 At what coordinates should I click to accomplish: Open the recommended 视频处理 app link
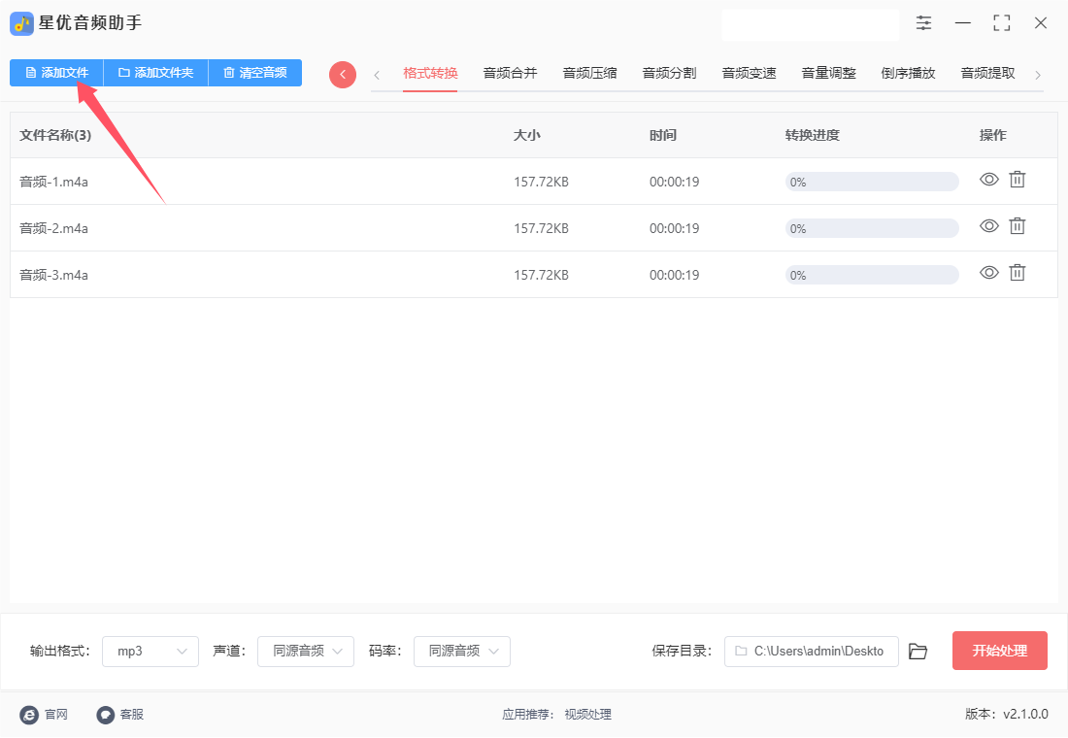[x=587, y=714]
